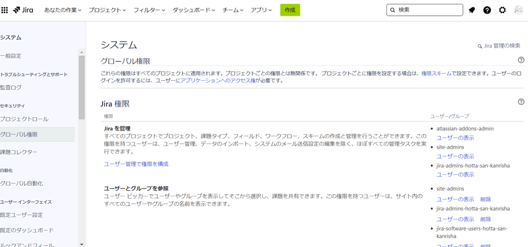
Task: Open the settings gear icon
Action: coord(502,10)
